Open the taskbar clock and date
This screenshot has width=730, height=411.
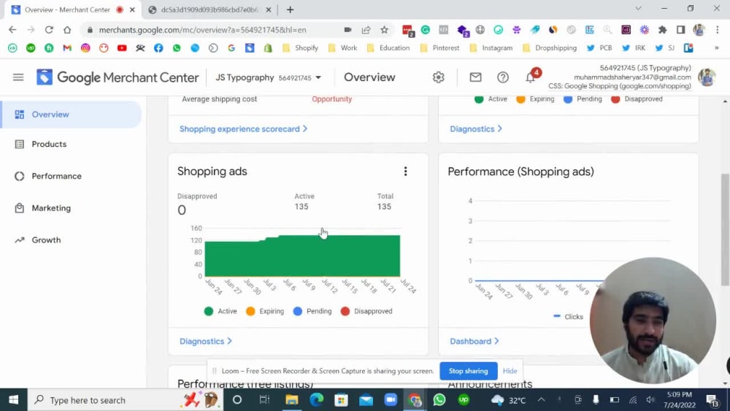click(x=679, y=400)
